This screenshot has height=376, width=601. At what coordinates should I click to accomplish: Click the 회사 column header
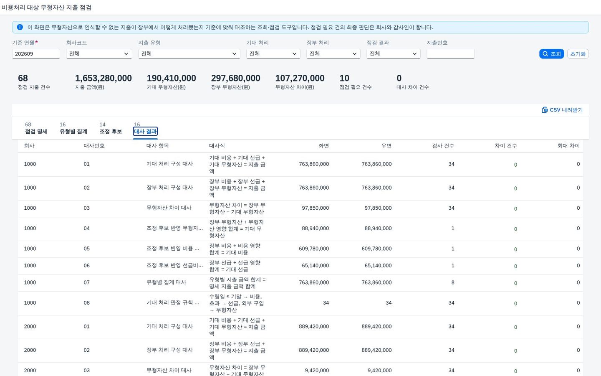[29, 146]
